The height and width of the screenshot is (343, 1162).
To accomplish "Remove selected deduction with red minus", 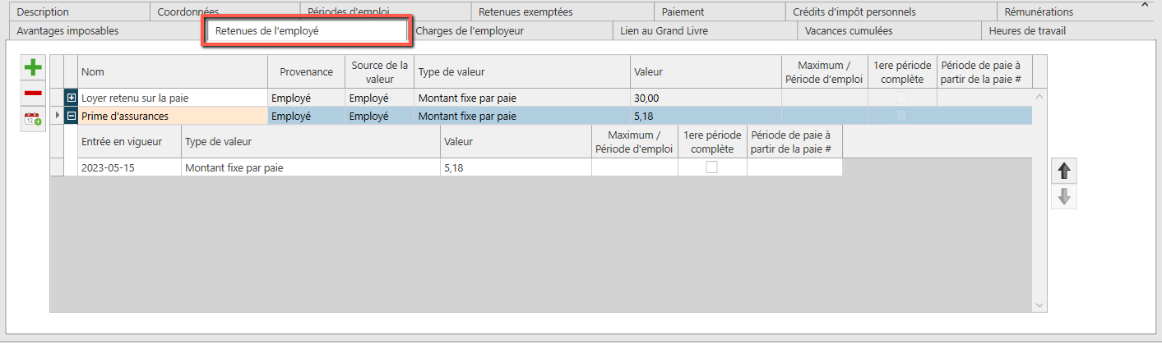I will (x=33, y=94).
